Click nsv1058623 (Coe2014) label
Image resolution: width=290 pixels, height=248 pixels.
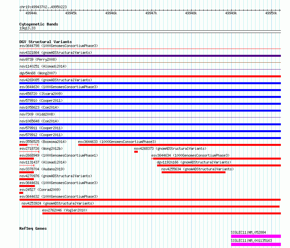[x=39, y=107]
